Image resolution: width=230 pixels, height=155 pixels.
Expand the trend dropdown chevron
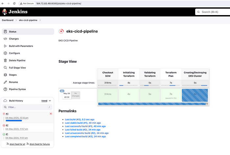(x=50, y=100)
